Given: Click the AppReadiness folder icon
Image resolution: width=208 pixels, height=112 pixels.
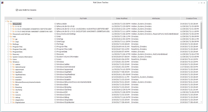Looking at the screenshot, I should click(x=14, y=75).
